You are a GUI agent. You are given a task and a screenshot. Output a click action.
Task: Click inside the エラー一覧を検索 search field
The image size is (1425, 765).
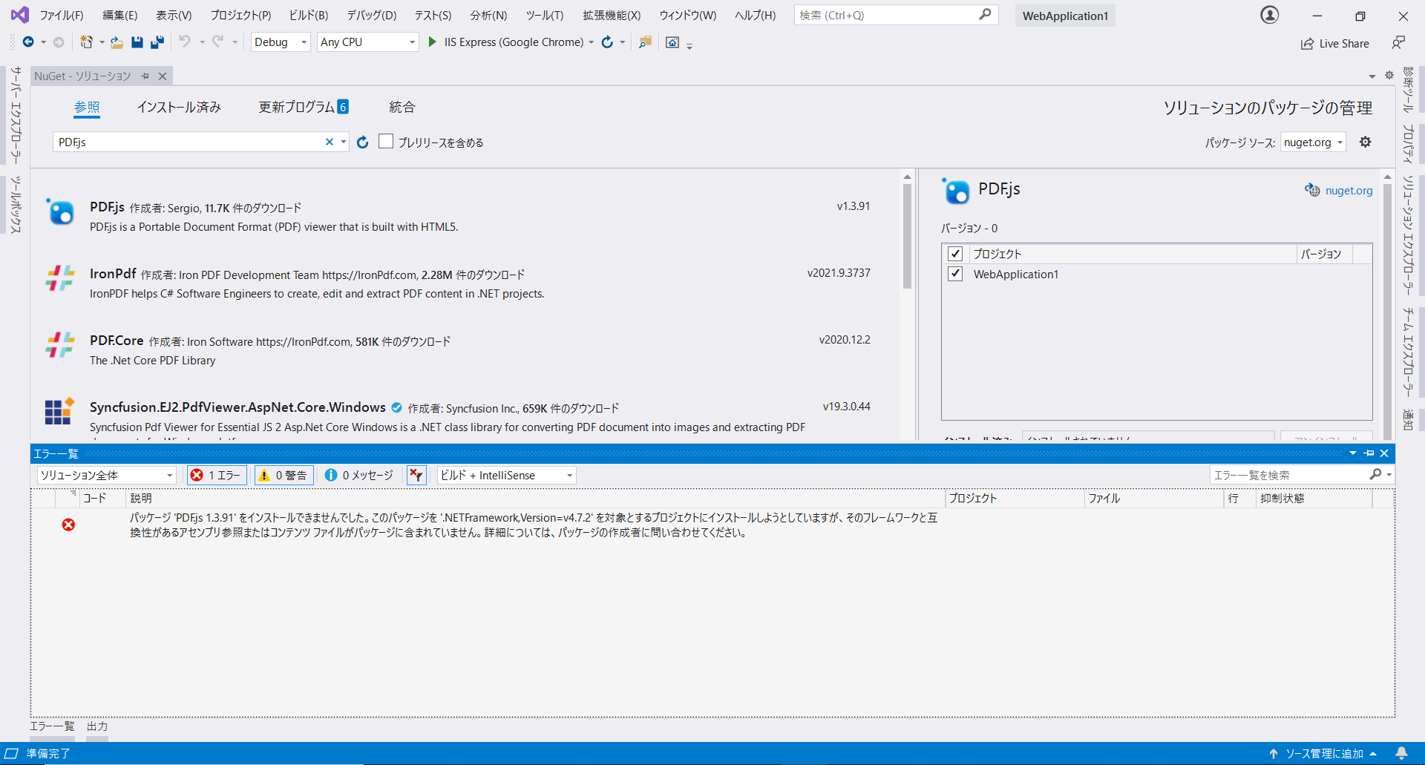click(x=1291, y=475)
